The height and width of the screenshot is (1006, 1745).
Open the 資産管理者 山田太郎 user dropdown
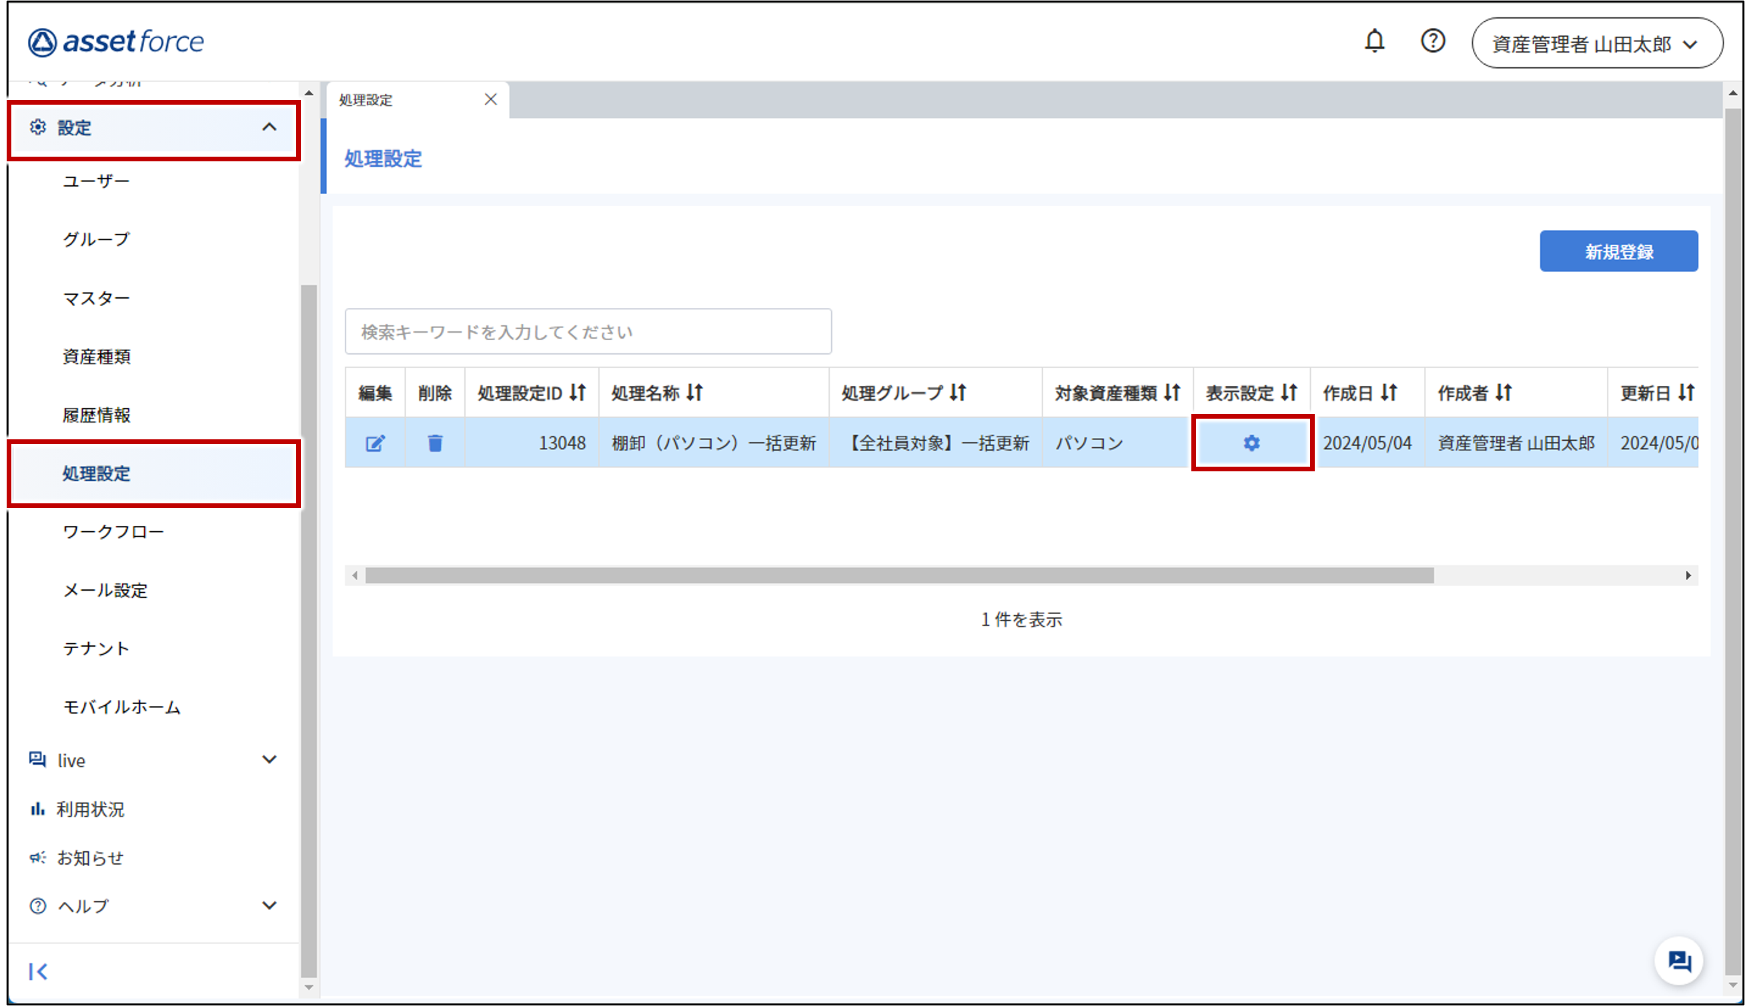pyautogui.click(x=1597, y=43)
